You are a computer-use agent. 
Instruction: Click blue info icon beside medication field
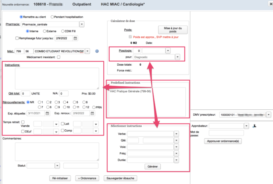(97, 51)
